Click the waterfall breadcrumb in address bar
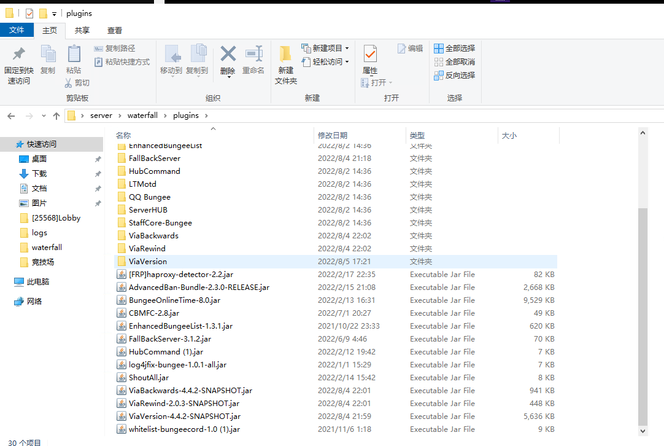The width and height of the screenshot is (664, 446). (142, 115)
